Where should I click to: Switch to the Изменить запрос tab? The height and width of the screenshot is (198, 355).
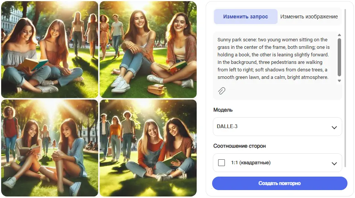coord(246,17)
